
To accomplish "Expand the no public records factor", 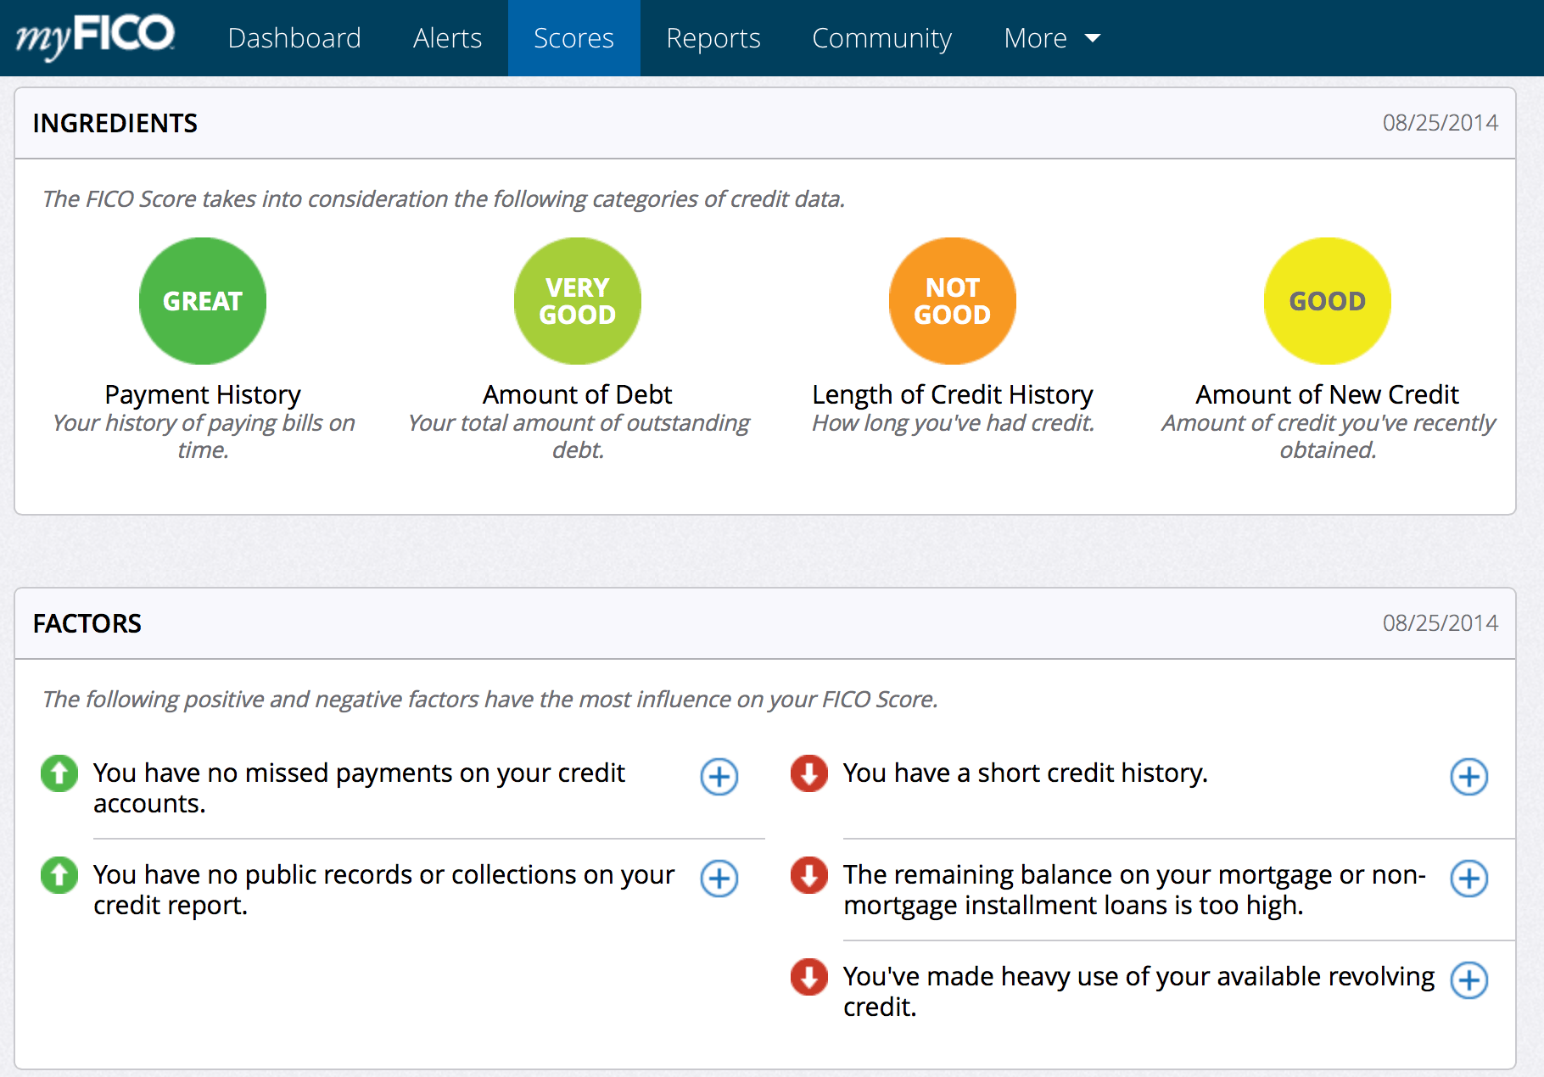I will pos(719,879).
